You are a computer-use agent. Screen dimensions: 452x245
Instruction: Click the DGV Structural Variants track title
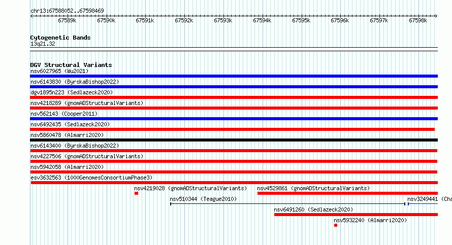point(71,65)
